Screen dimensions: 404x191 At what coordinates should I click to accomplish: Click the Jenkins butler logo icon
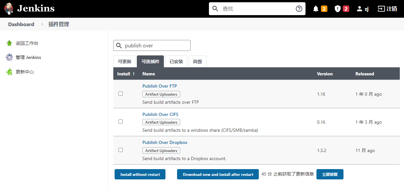tap(9, 9)
